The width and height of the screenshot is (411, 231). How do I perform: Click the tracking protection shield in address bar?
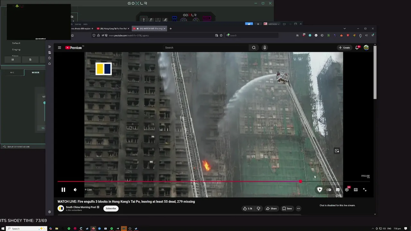94,35
